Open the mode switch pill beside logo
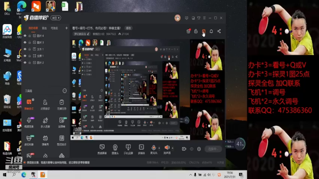This screenshot has height=179, width=319. click(56, 18)
